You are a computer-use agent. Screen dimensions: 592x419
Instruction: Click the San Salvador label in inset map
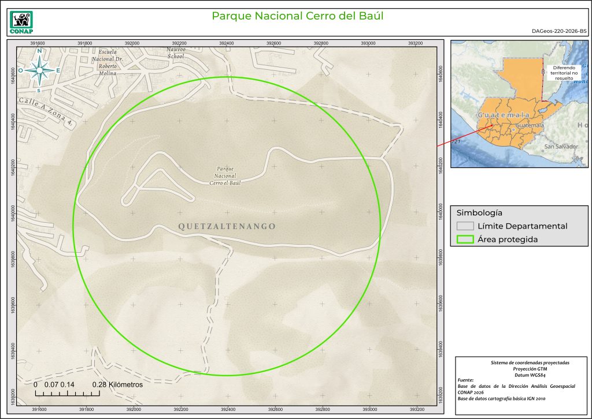(561, 147)
